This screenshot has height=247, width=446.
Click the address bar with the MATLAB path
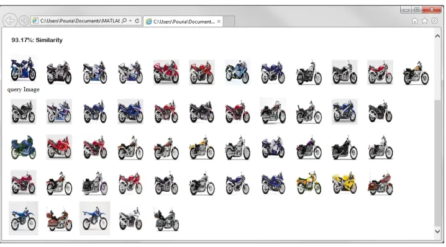click(80, 20)
